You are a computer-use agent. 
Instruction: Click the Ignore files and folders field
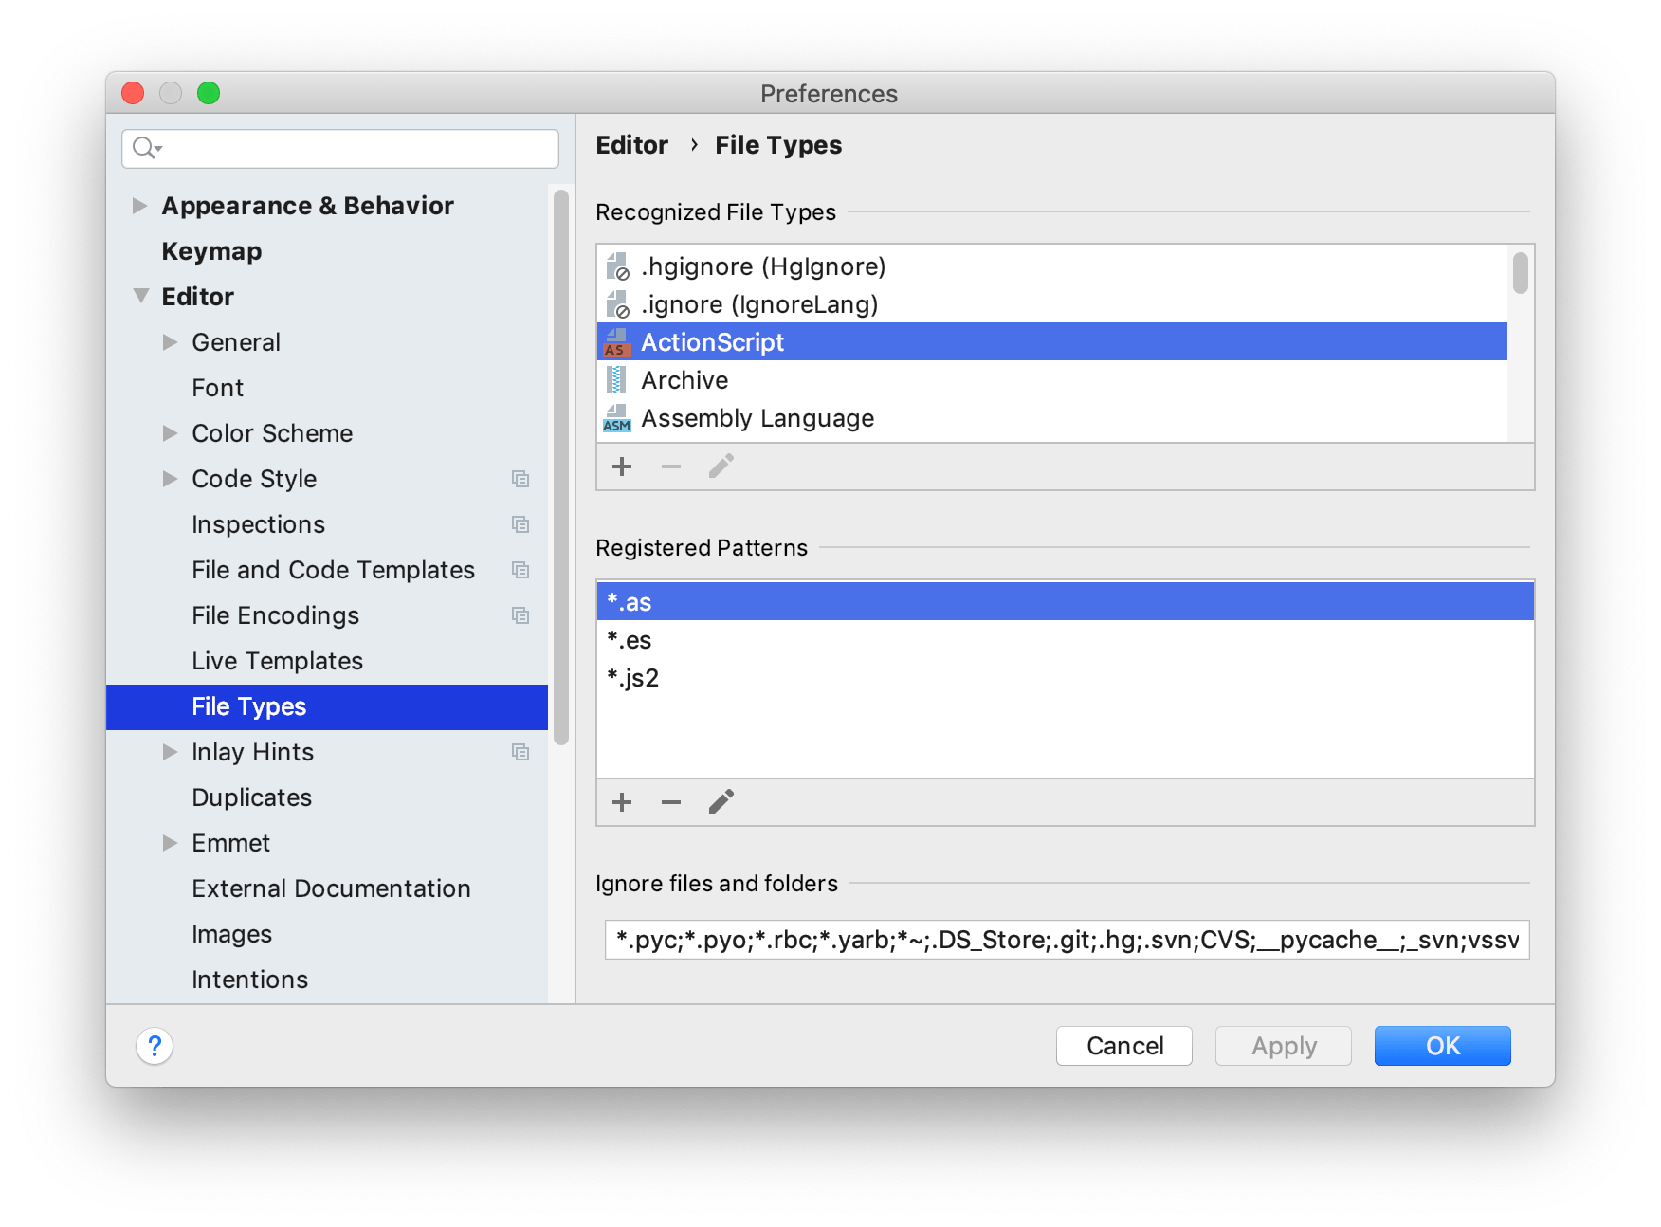click(1068, 940)
